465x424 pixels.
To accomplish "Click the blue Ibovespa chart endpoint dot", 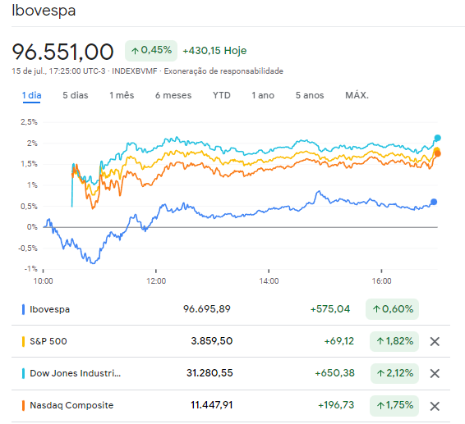I will (434, 202).
